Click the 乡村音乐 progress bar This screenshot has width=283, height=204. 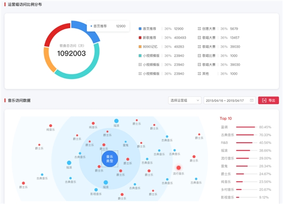pyautogui.click(x=247, y=189)
